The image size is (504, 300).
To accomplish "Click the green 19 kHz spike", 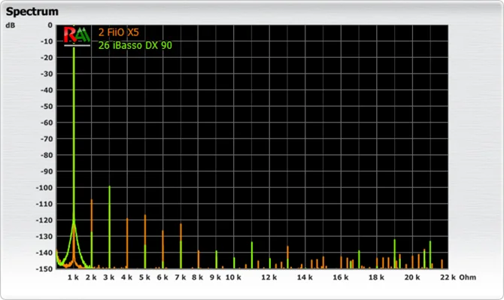I will (395, 253).
